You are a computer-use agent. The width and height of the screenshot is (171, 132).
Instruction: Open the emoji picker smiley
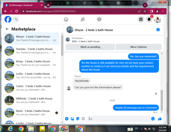click(x=153, y=119)
